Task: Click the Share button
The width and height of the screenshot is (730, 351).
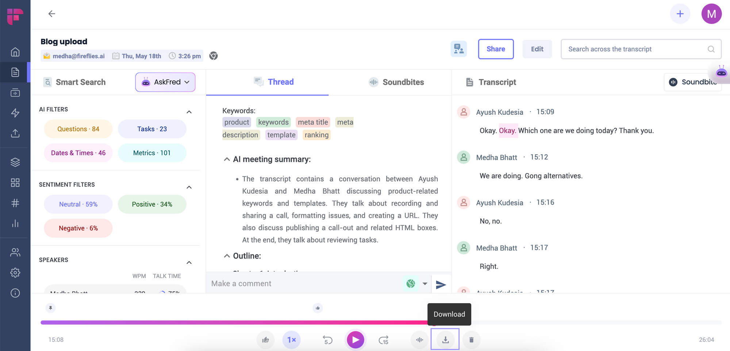Action: click(x=496, y=49)
